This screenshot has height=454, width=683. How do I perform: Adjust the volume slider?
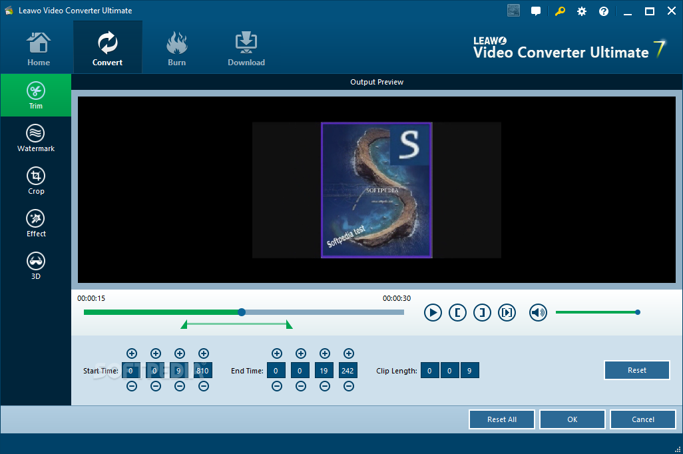pos(596,312)
